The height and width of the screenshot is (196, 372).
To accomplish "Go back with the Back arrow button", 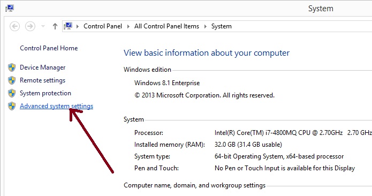I will (x=14, y=26).
